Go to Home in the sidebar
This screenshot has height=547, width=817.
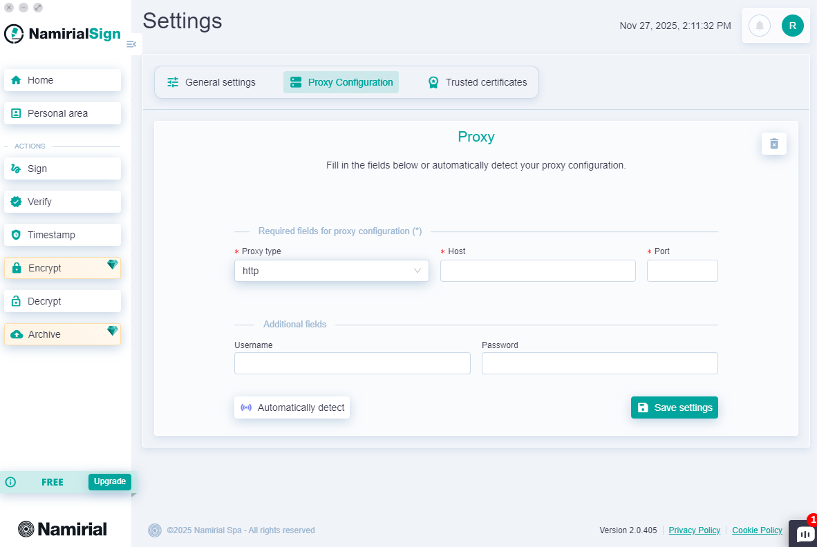coord(62,80)
